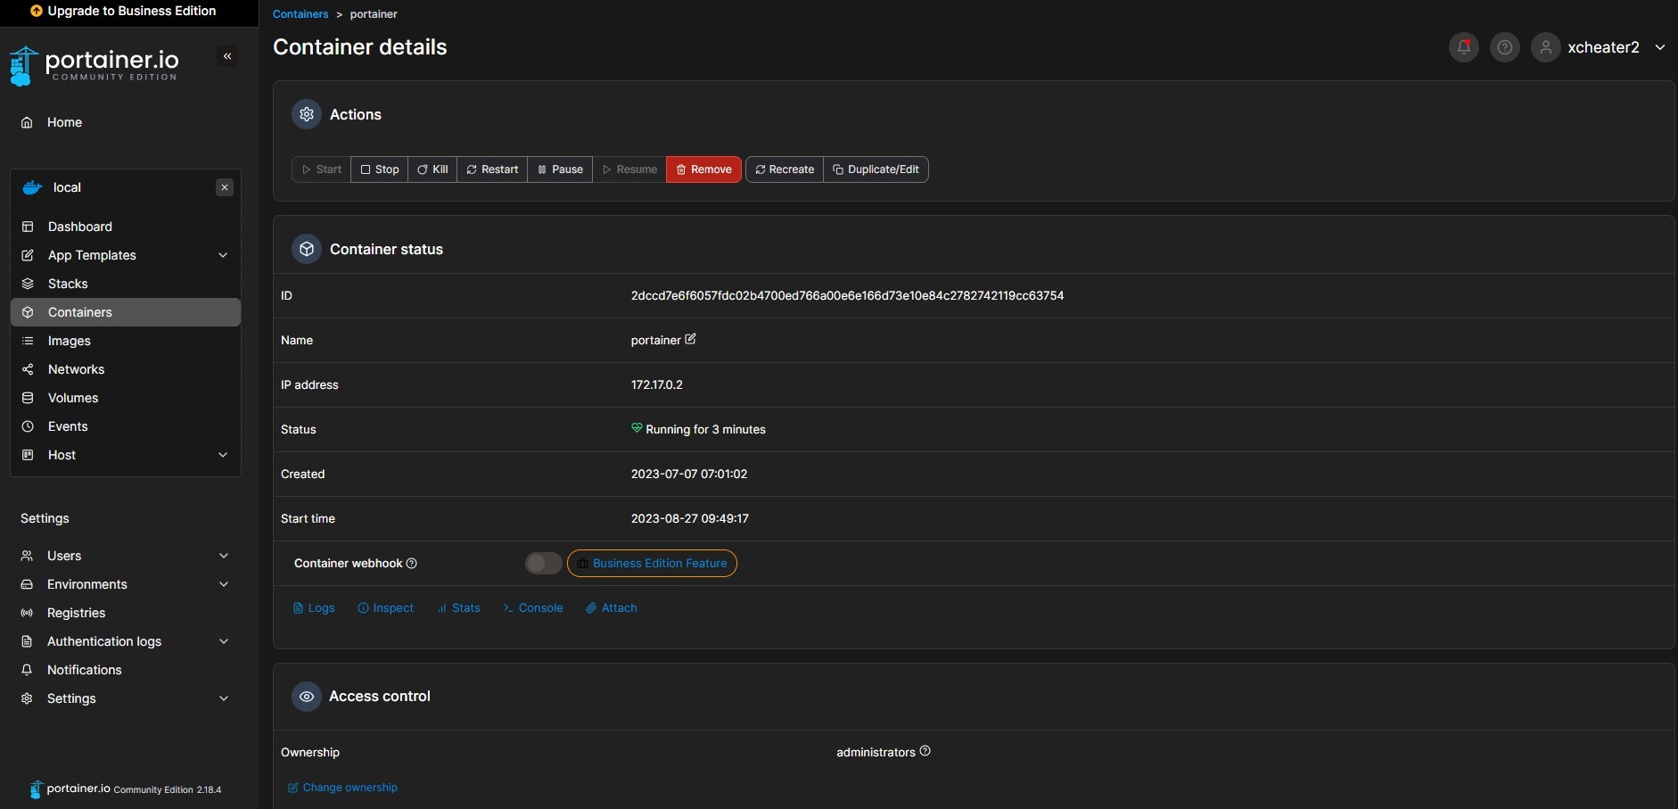Screen dimensions: 1678x809
Task: Click the help icon next to administrators
Action: pyautogui.click(x=925, y=751)
